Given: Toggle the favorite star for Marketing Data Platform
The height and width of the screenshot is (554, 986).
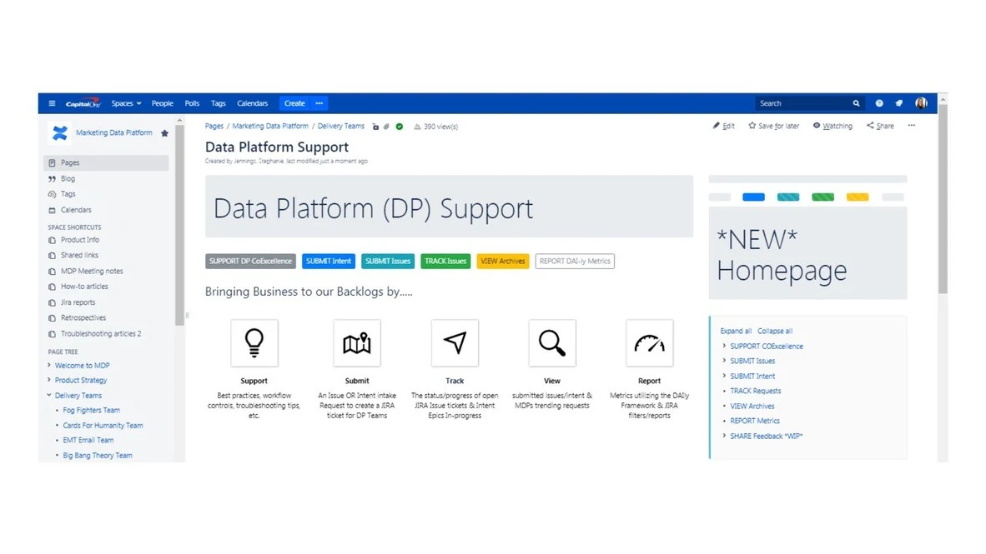Looking at the screenshot, I should tap(165, 133).
